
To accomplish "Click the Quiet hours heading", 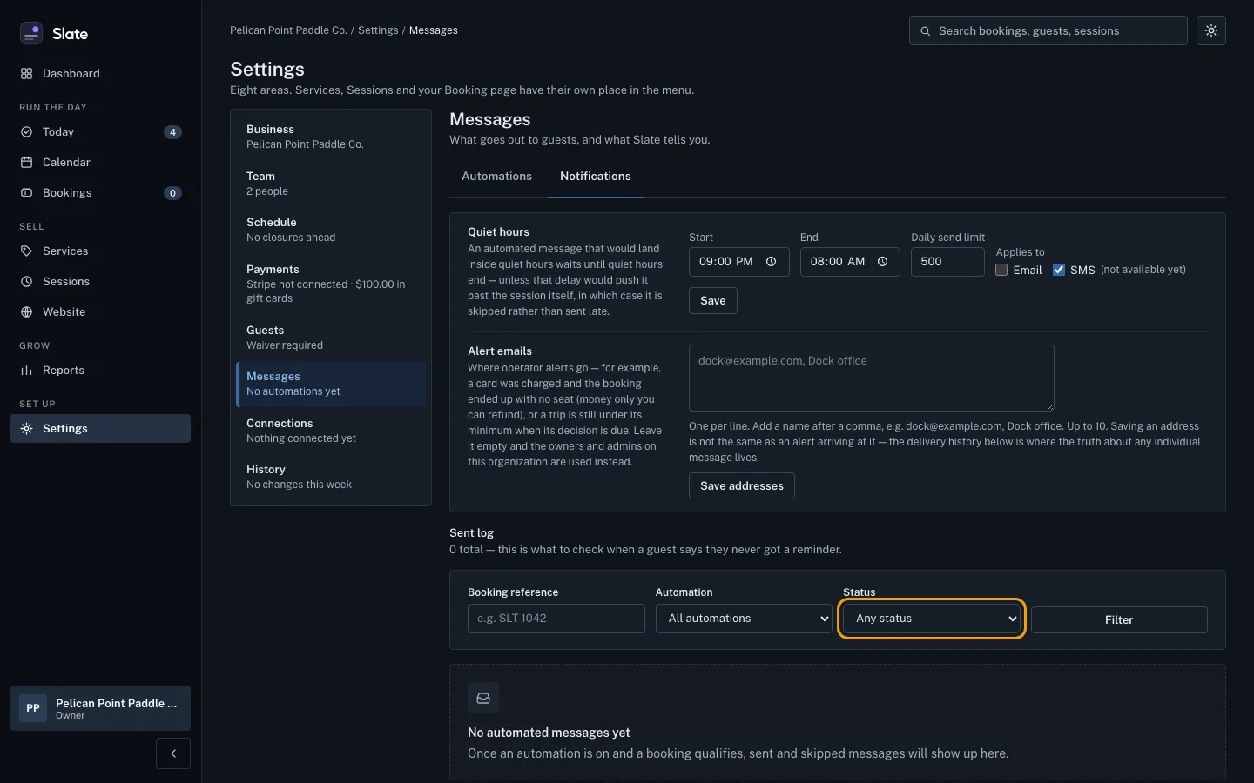I will [x=498, y=231].
